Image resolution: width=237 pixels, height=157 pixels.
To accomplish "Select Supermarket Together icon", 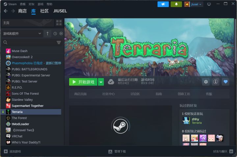I will (x=8, y=106).
